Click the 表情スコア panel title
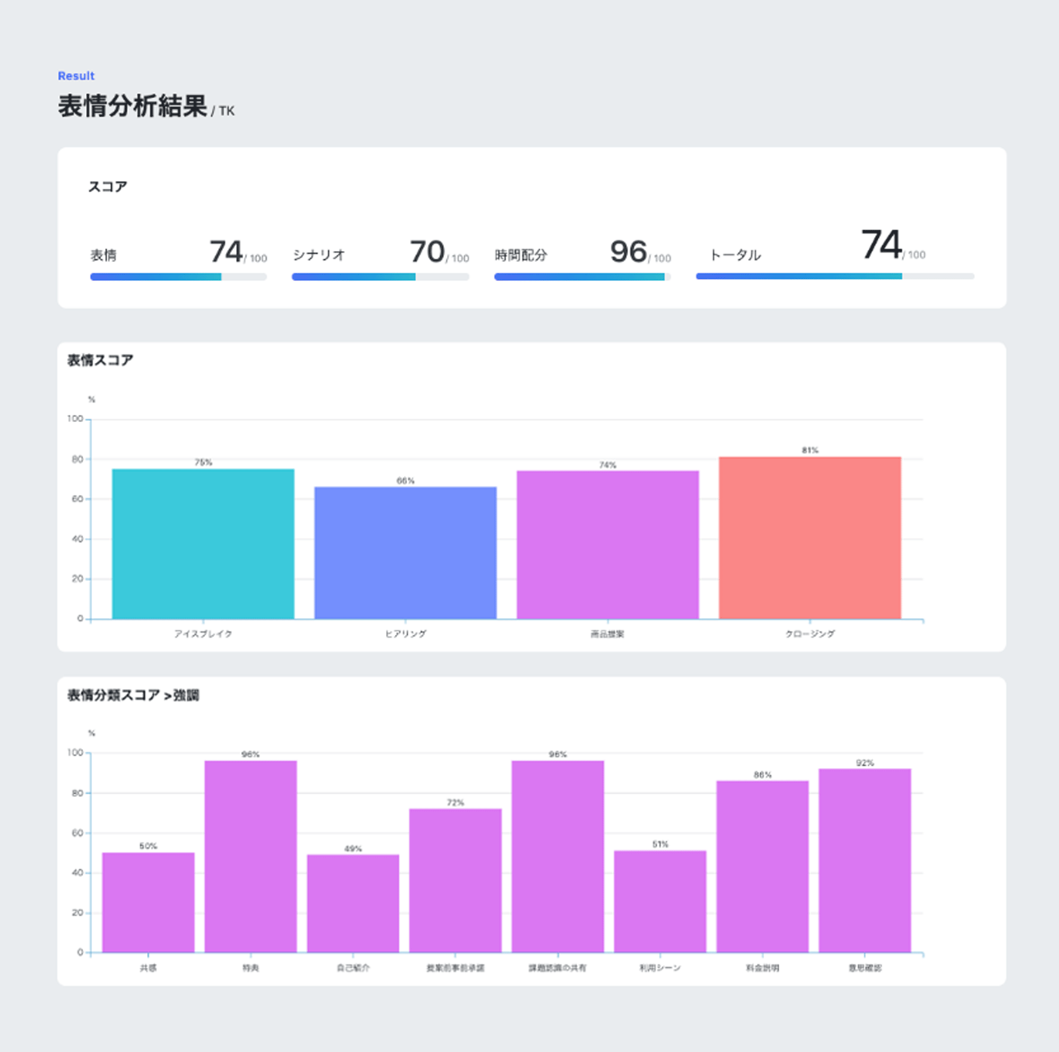This screenshot has width=1059, height=1052. point(100,360)
